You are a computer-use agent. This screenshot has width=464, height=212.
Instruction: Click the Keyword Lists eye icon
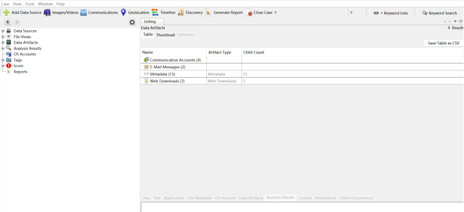376,13
